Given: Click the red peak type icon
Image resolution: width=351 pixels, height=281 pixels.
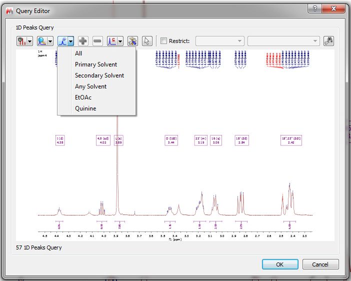Looking at the screenshot, I should [x=112, y=41].
